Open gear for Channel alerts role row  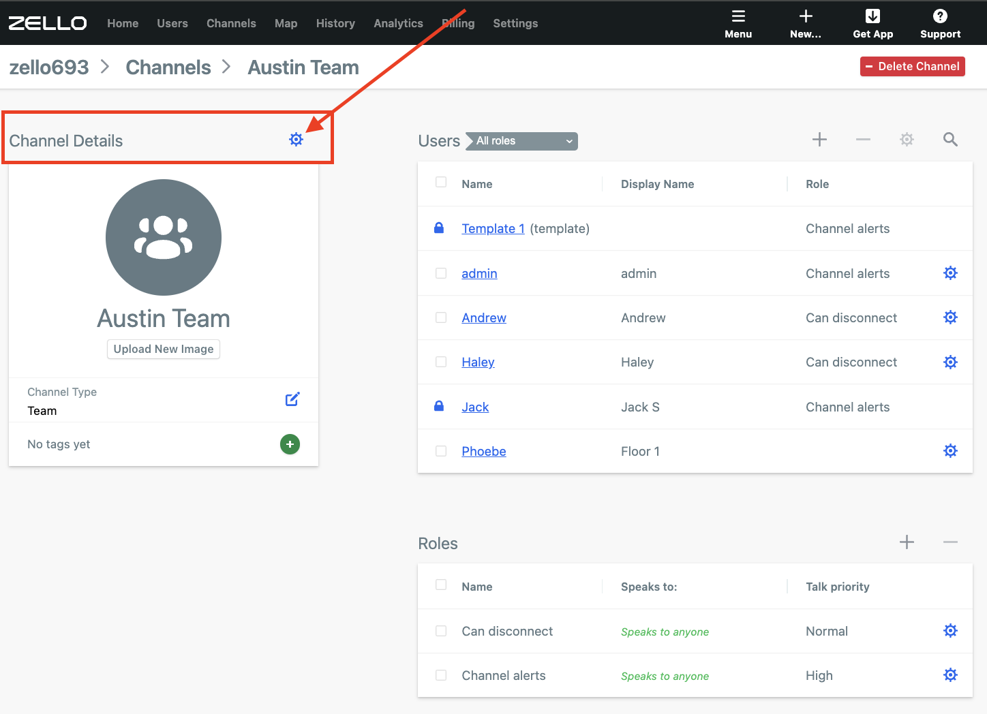pyautogui.click(x=950, y=675)
